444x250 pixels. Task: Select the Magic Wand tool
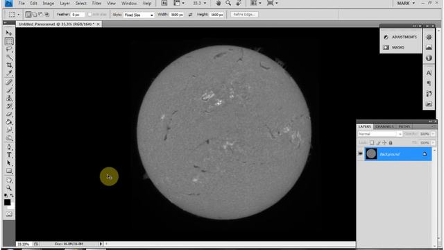(9, 58)
